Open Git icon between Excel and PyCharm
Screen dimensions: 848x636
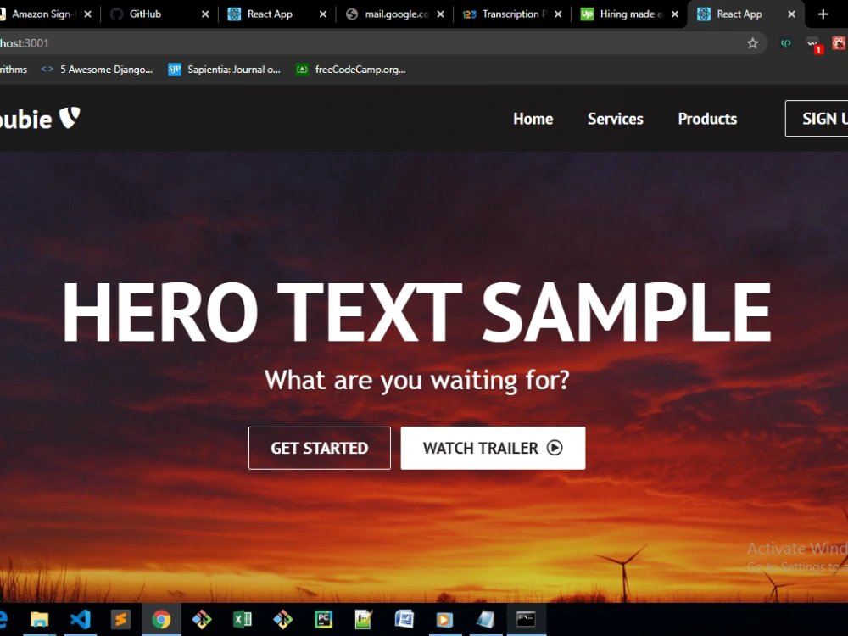(283, 619)
